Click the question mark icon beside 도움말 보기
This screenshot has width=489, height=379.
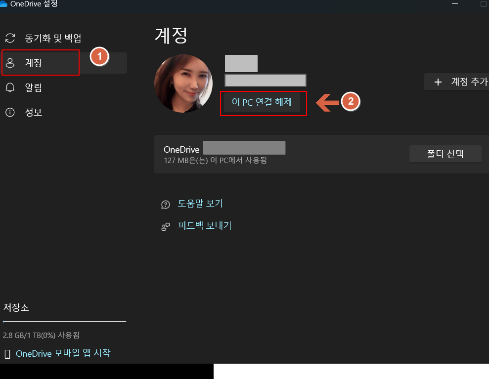click(x=166, y=204)
